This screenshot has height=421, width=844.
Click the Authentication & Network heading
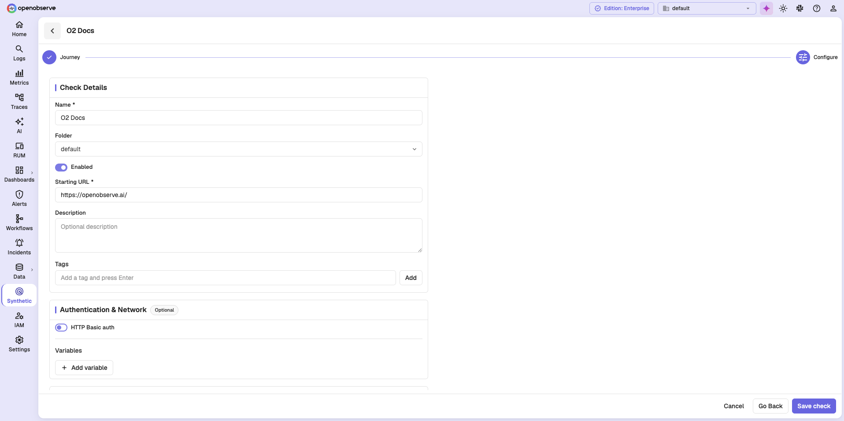click(103, 310)
